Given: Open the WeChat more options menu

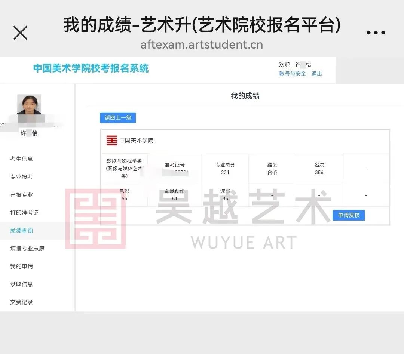Looking at the screenshot, I should point(376,32).
